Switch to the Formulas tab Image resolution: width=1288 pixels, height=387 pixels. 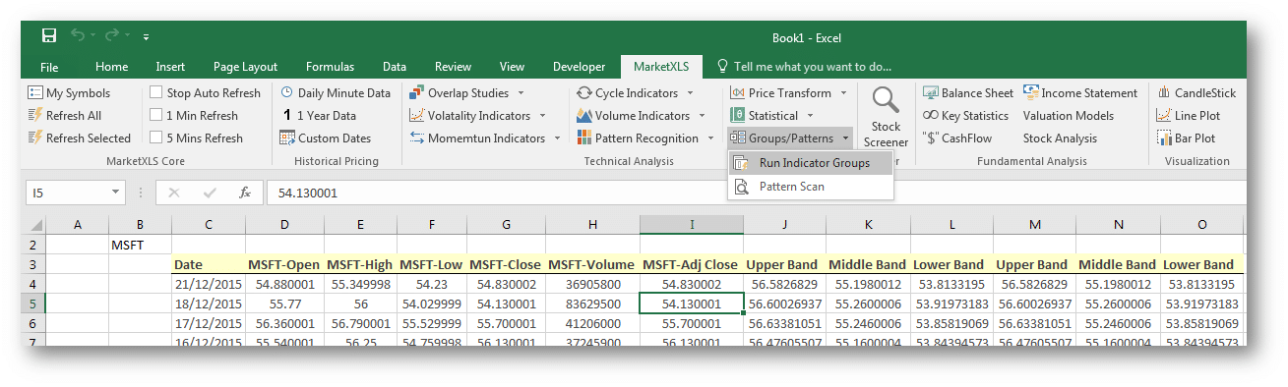(330, 67)
